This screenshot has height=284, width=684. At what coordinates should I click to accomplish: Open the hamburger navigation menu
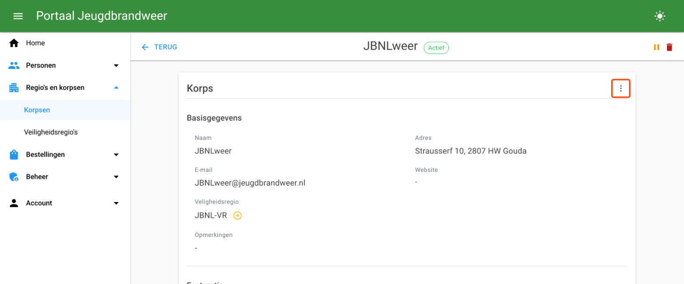(x=18, y=16)
